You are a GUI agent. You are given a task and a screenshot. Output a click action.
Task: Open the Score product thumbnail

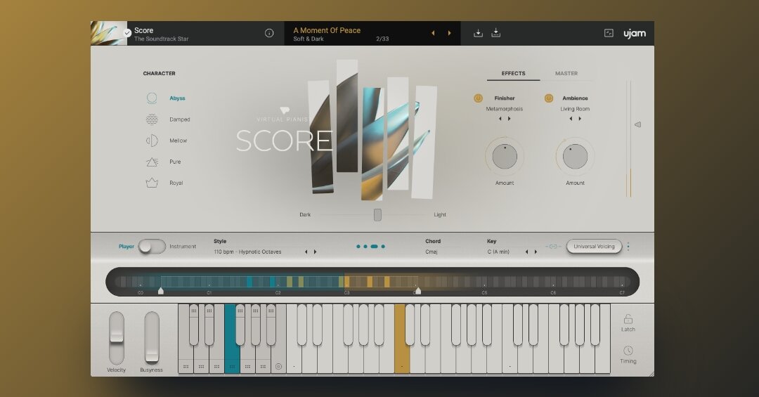108,33
